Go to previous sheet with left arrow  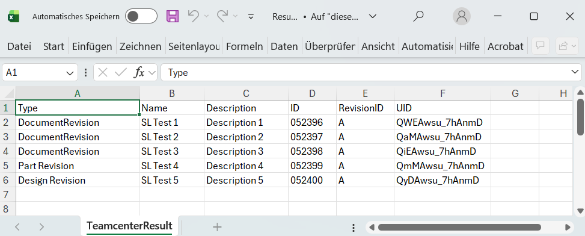coord(17,226)
